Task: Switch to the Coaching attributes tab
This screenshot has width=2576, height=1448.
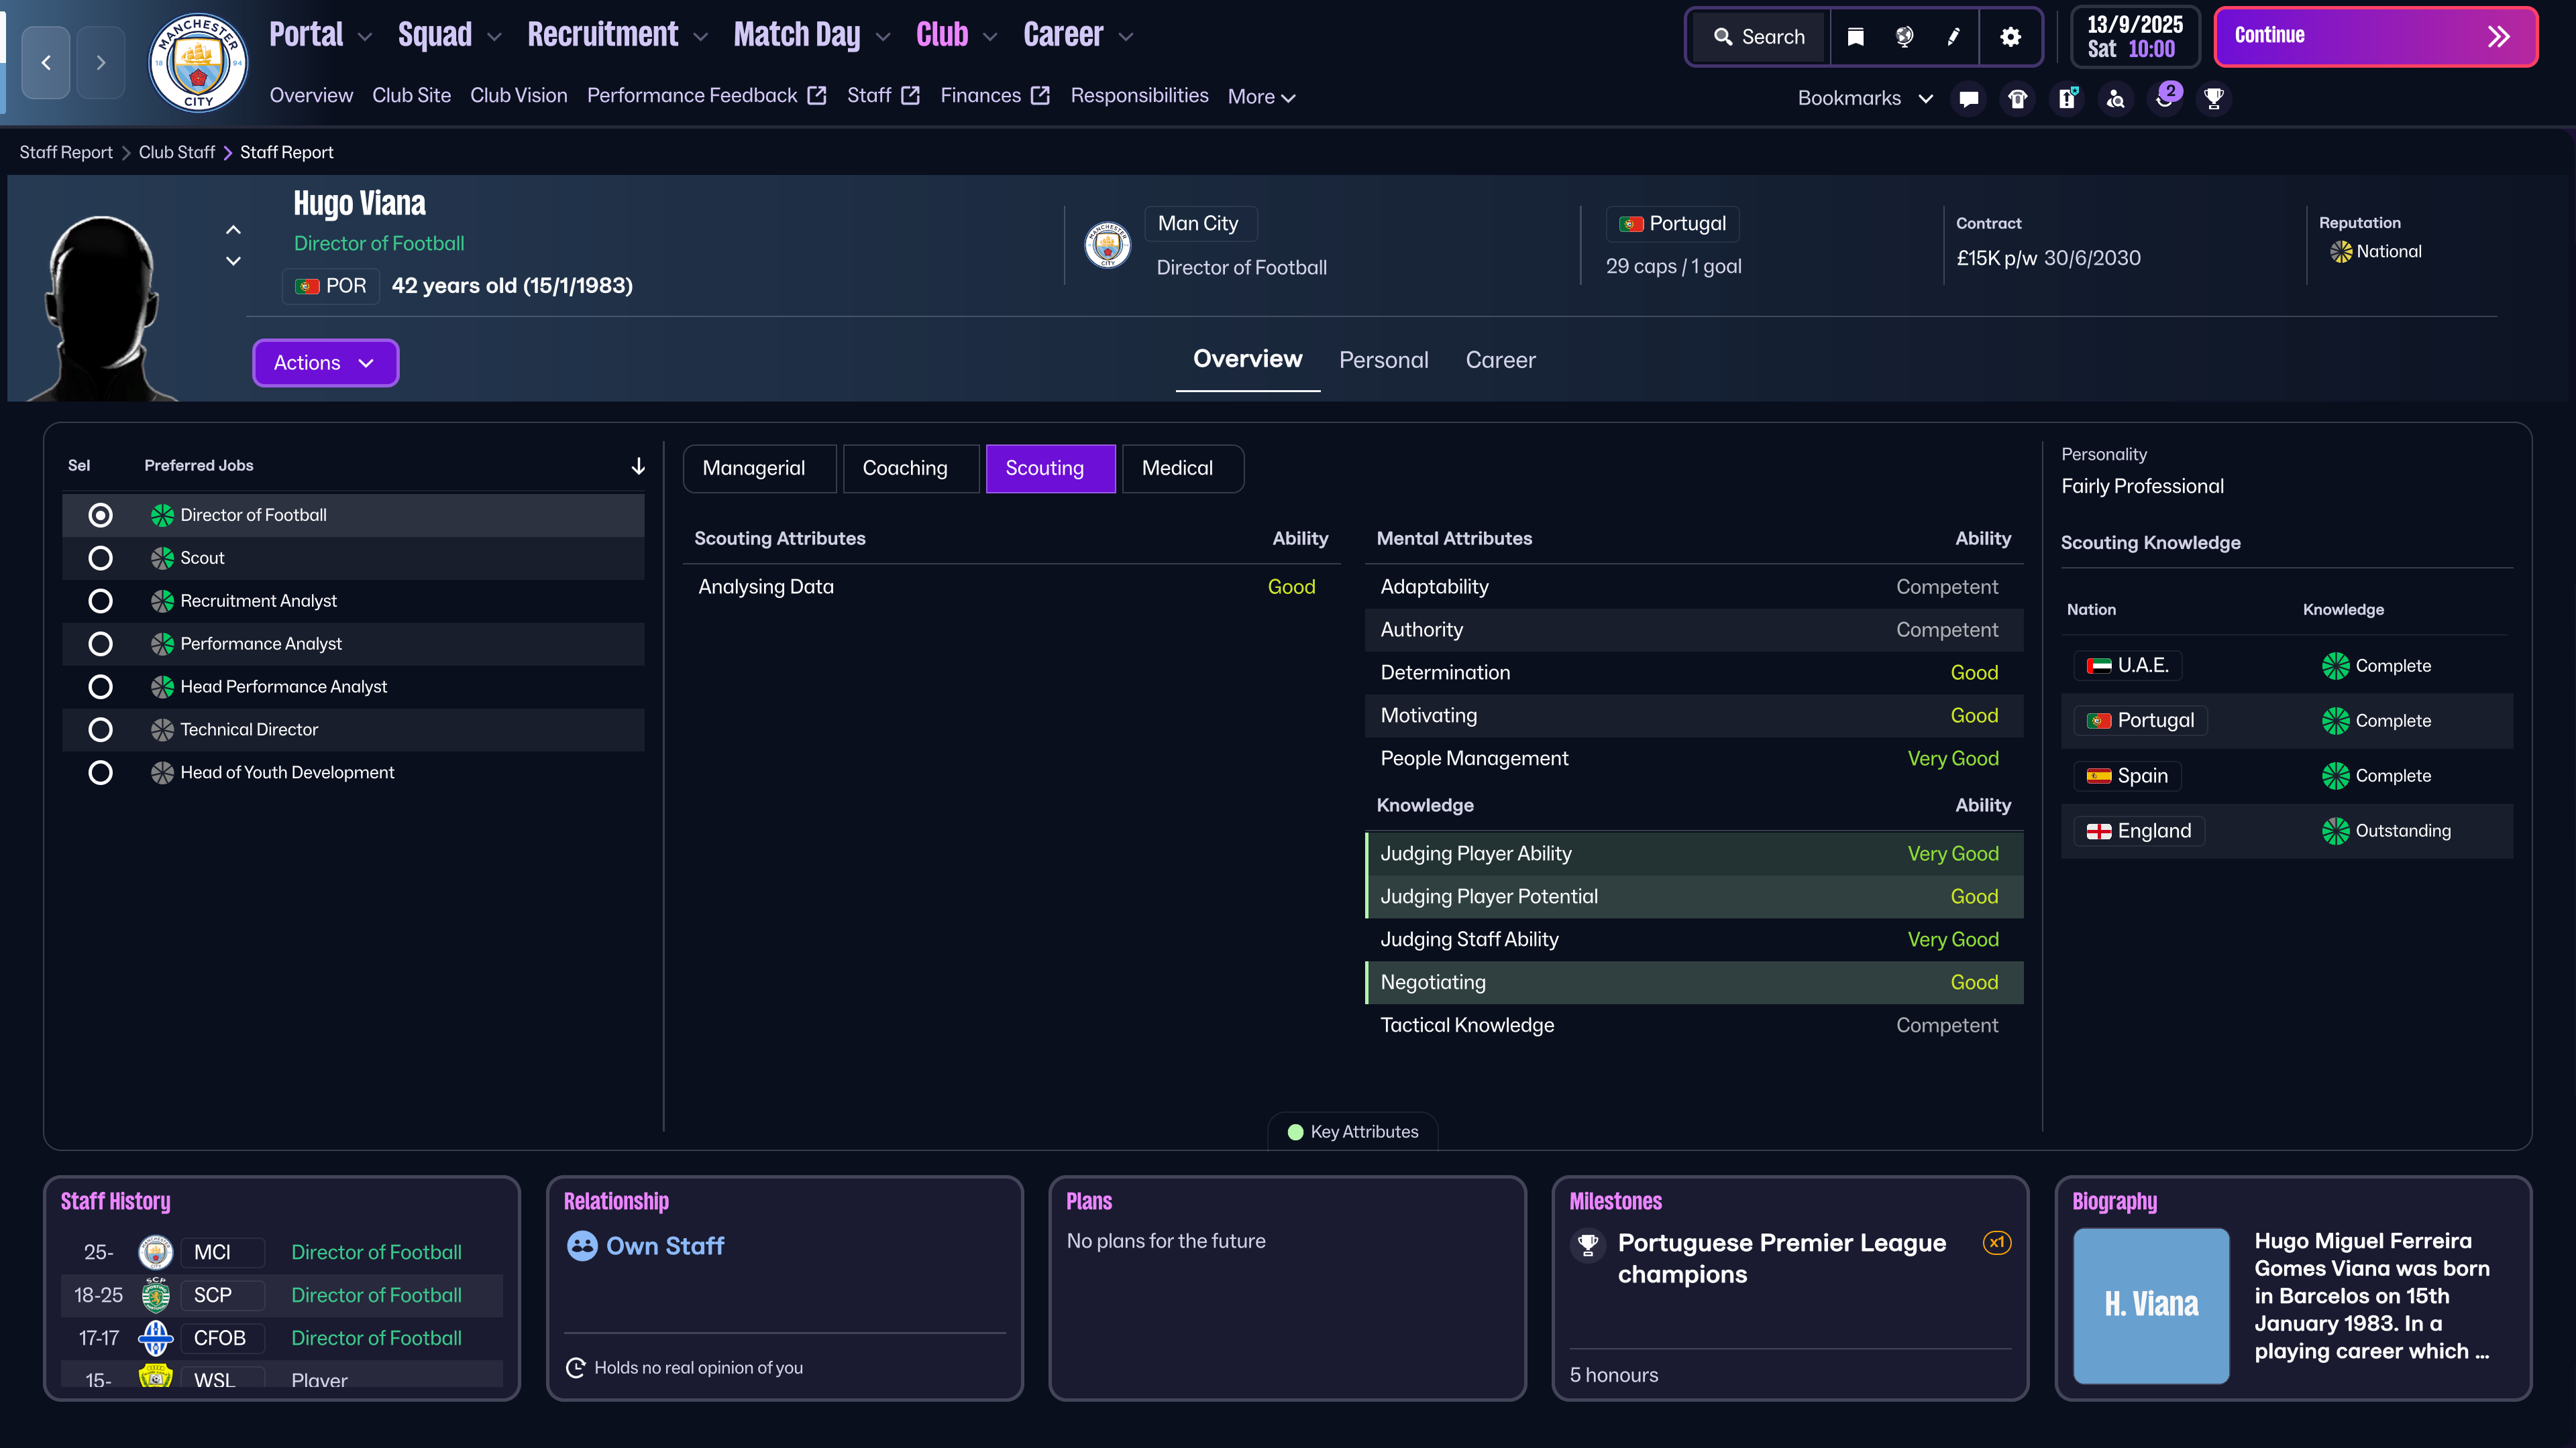Action: tap(904, 468)
